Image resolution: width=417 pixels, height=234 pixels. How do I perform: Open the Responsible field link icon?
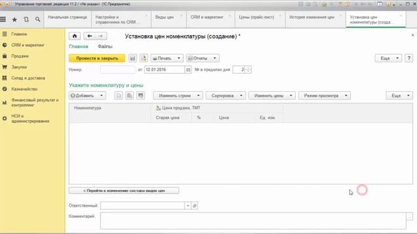(195, 205)
